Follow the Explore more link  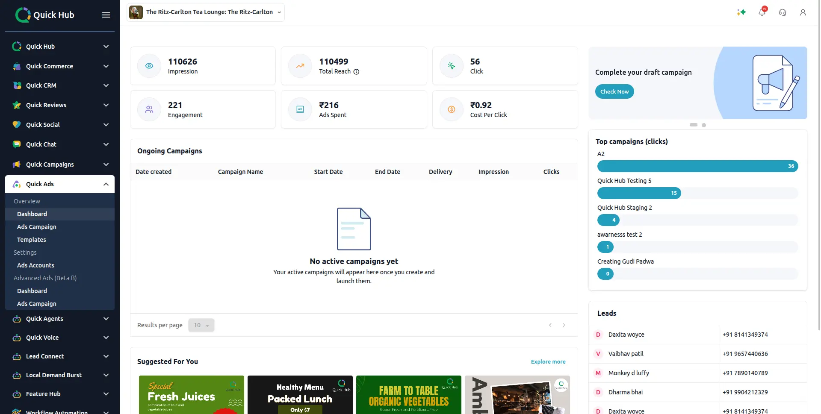pyautogui.click(x=548, y=362)
